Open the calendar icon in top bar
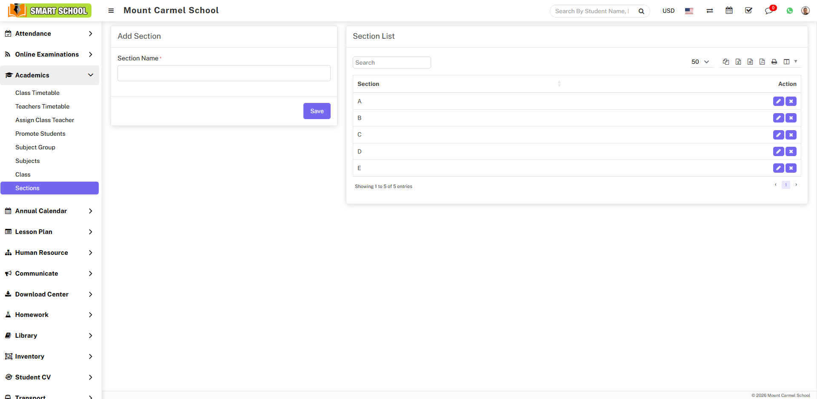Image resolution: width=817 pixels, height=399 pixels. point(729,11)
